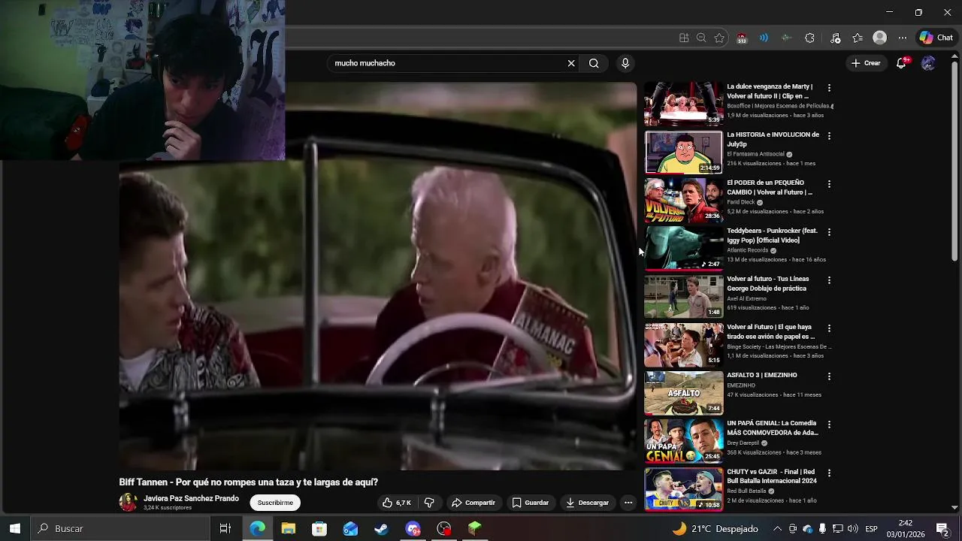Click the Windows Buscar search box

120,528
